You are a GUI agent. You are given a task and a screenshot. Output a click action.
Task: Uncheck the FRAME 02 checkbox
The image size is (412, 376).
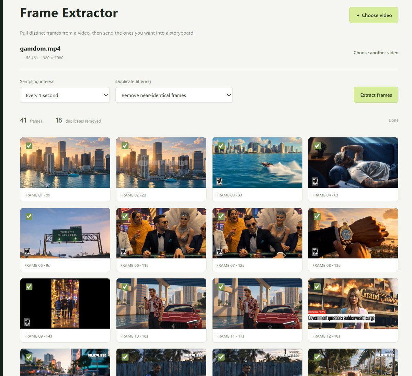point(125,146)
